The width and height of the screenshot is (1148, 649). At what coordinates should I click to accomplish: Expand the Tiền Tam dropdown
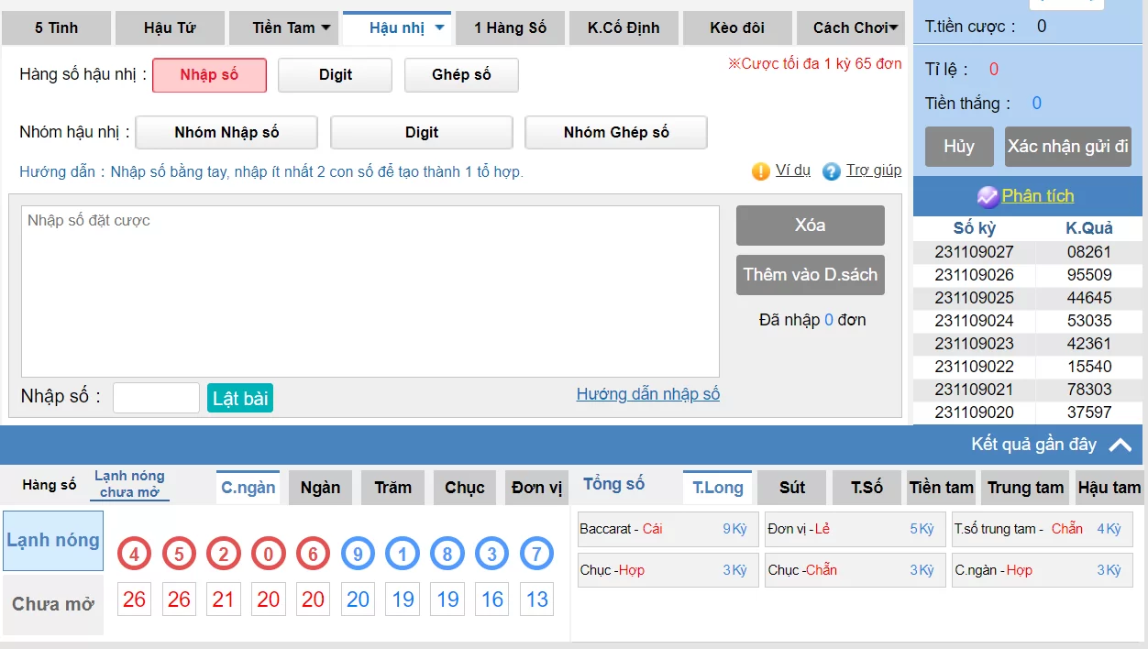(x=326, y=27)
